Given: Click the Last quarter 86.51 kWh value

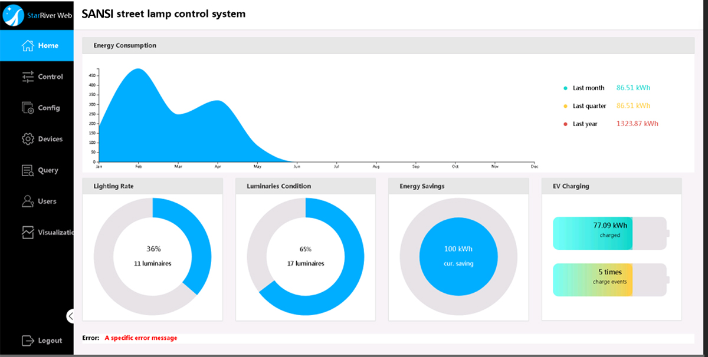Looking at the screenshot, I should pos(633,105).
